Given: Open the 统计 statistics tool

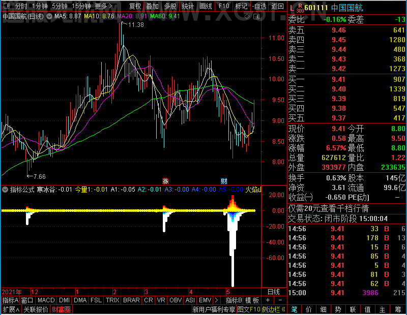Looking at the screenshot, I should point(188,6).
